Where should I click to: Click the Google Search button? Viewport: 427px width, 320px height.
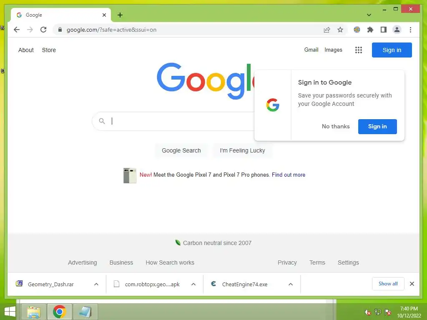[181, 150]
